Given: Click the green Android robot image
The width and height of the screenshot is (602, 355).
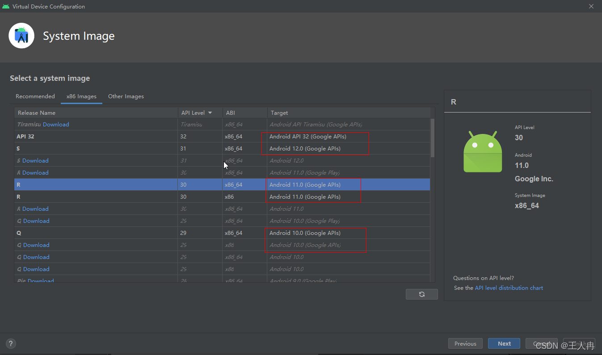Looking at the screenshot, I should (x=482, y=151).
